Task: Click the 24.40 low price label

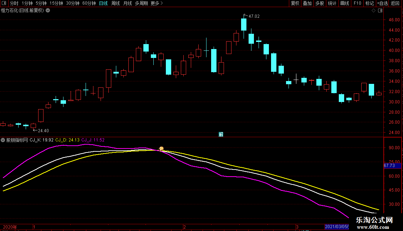Action: (x=43, y=131)
